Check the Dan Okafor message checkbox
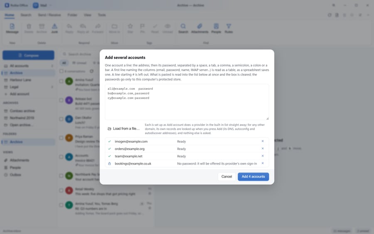The image size is (374, 234). coord(62,119)
